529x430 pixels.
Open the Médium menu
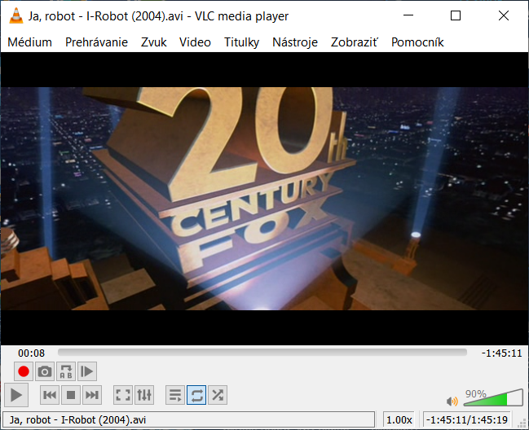point(29,42)
